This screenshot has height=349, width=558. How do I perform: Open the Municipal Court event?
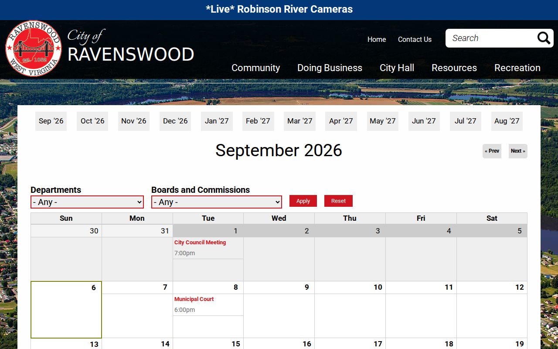click(x=194, y=299)
